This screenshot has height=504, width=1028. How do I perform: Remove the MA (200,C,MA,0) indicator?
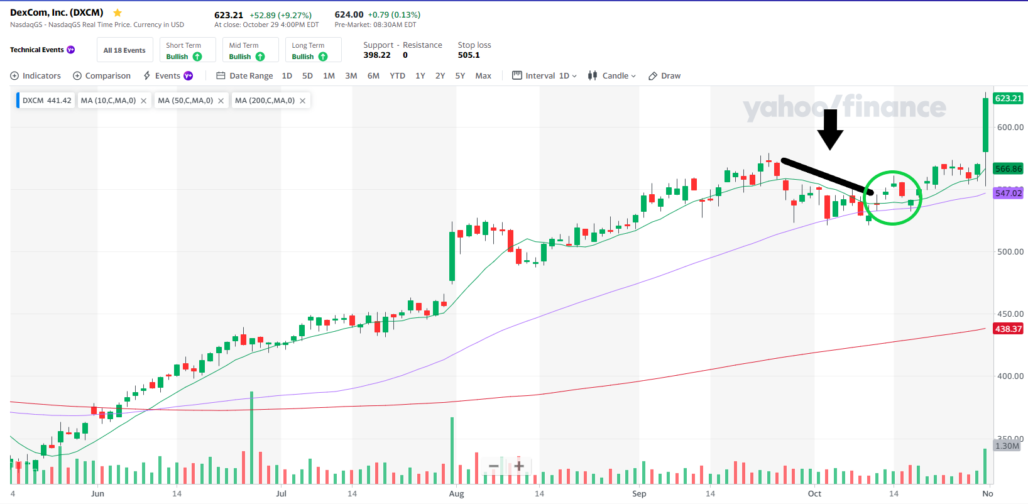point(302,101)
